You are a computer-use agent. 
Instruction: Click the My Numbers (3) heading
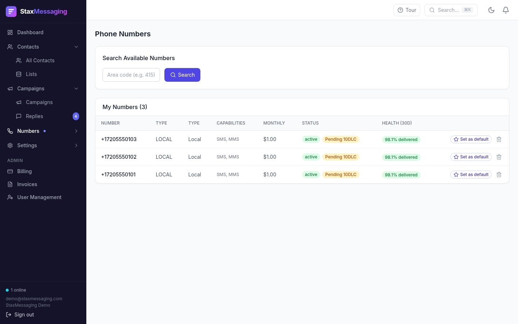[125, 107]
